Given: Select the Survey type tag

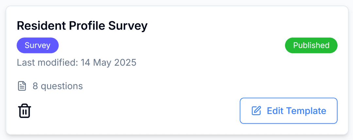Looking at the screenshot, I should pyautogui.click(x=38, y=45).
